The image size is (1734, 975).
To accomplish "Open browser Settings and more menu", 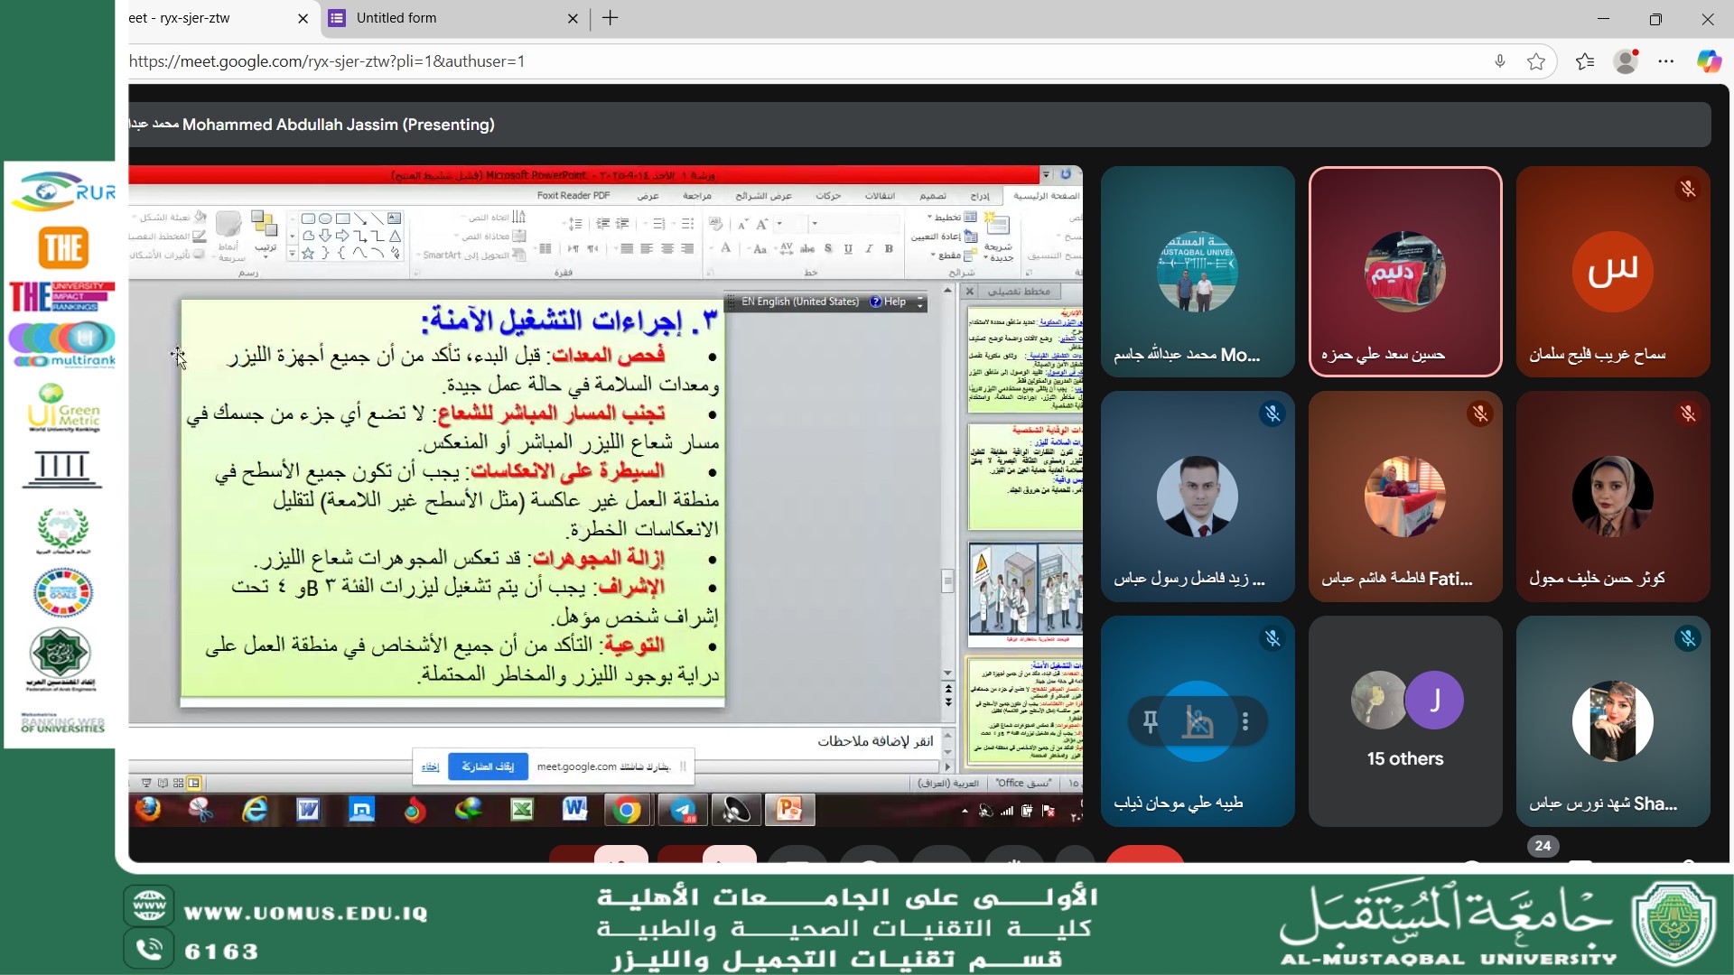I will [1666, 61].
